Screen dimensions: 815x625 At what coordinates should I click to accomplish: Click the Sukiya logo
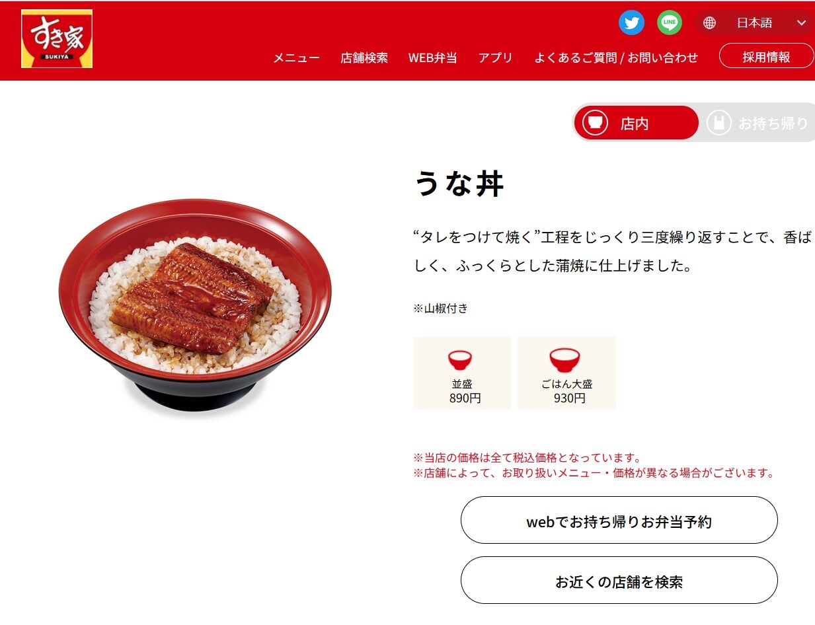[57, 38]
